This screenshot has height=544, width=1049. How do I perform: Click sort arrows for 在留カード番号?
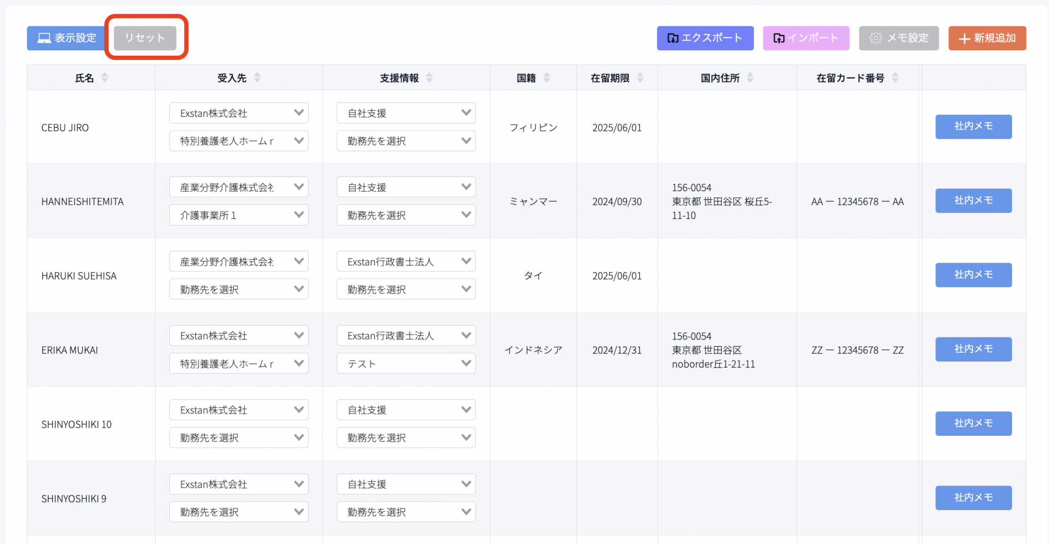point(894,78)
